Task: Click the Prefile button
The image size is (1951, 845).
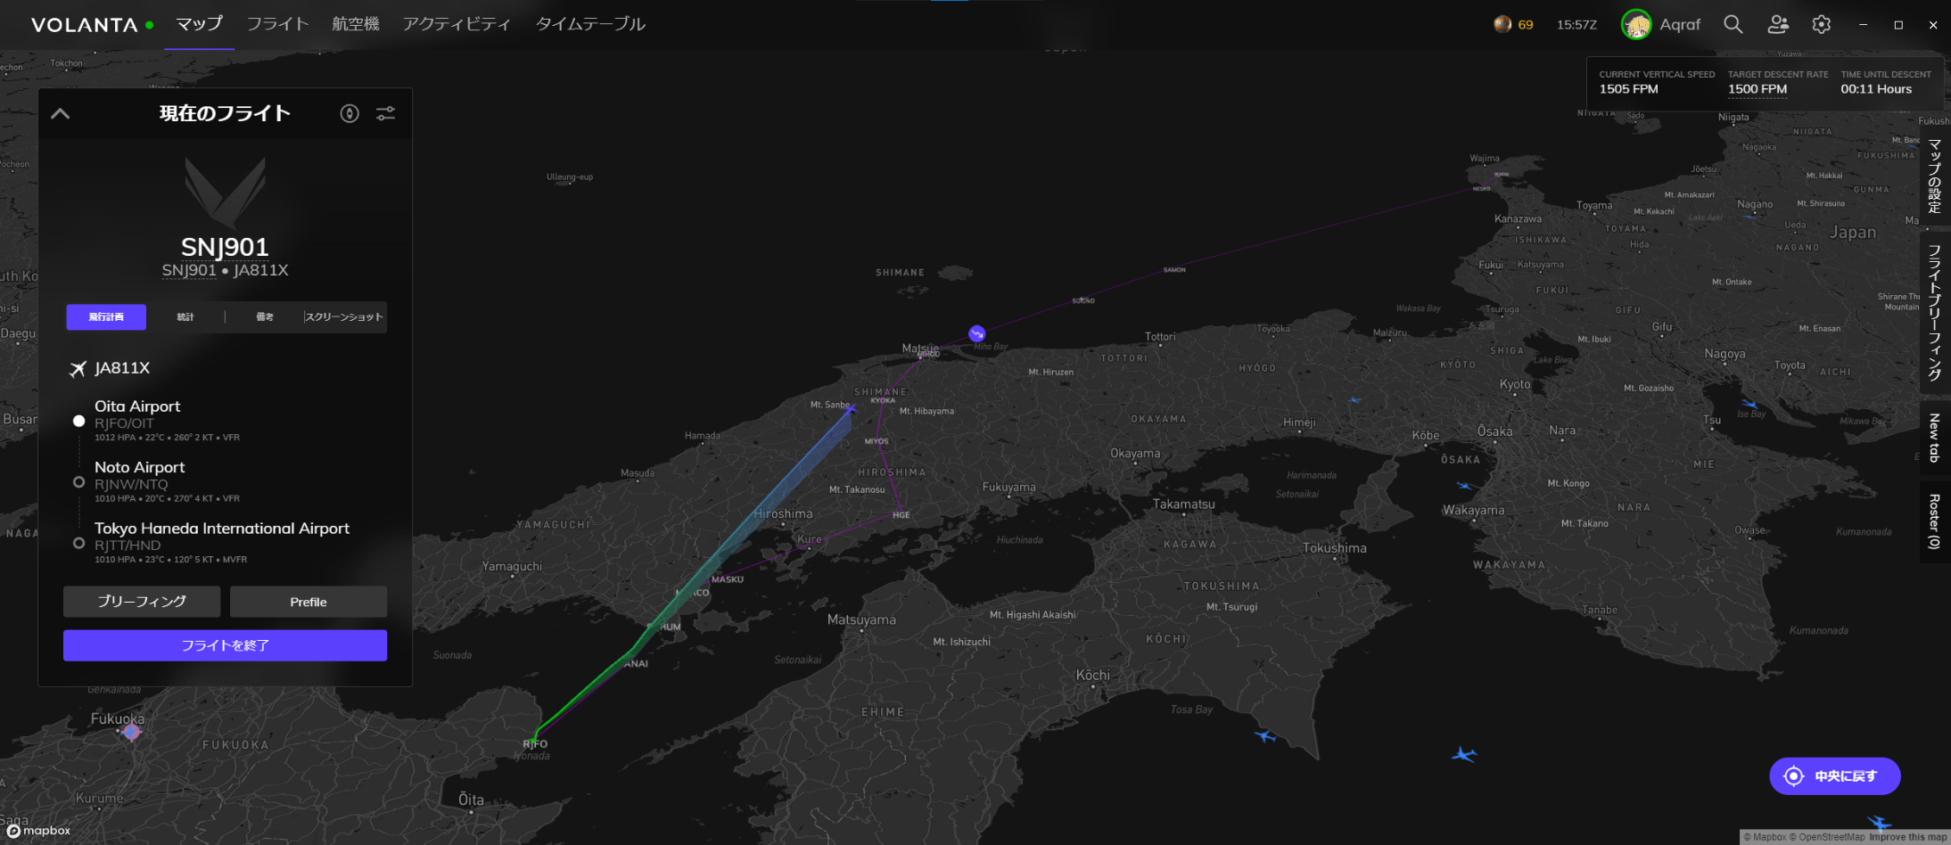Action: click(x=308, y=602)
